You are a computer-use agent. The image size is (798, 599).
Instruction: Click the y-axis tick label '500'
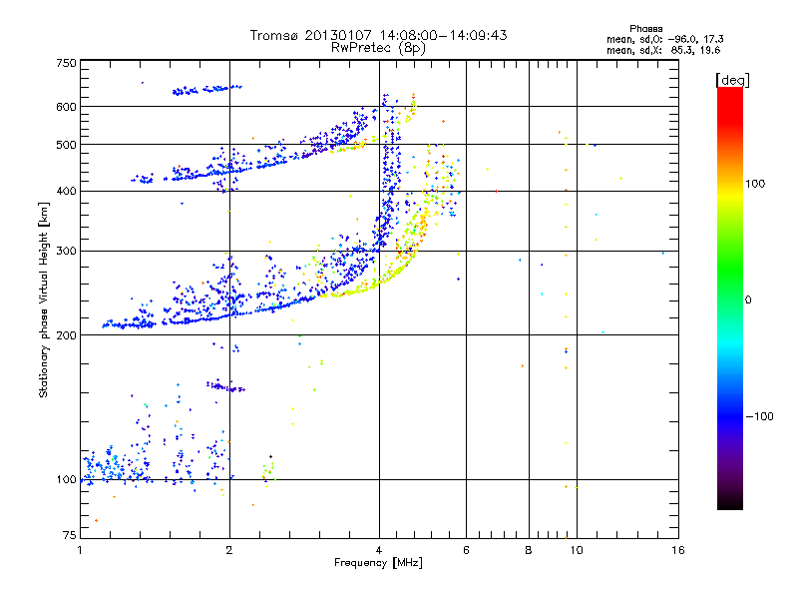66,145
